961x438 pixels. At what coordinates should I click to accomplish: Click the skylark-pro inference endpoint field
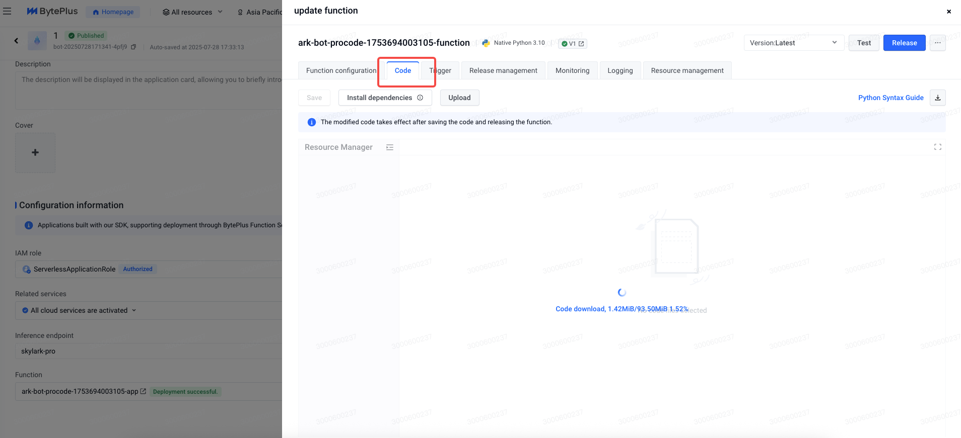tap(149, 351)
